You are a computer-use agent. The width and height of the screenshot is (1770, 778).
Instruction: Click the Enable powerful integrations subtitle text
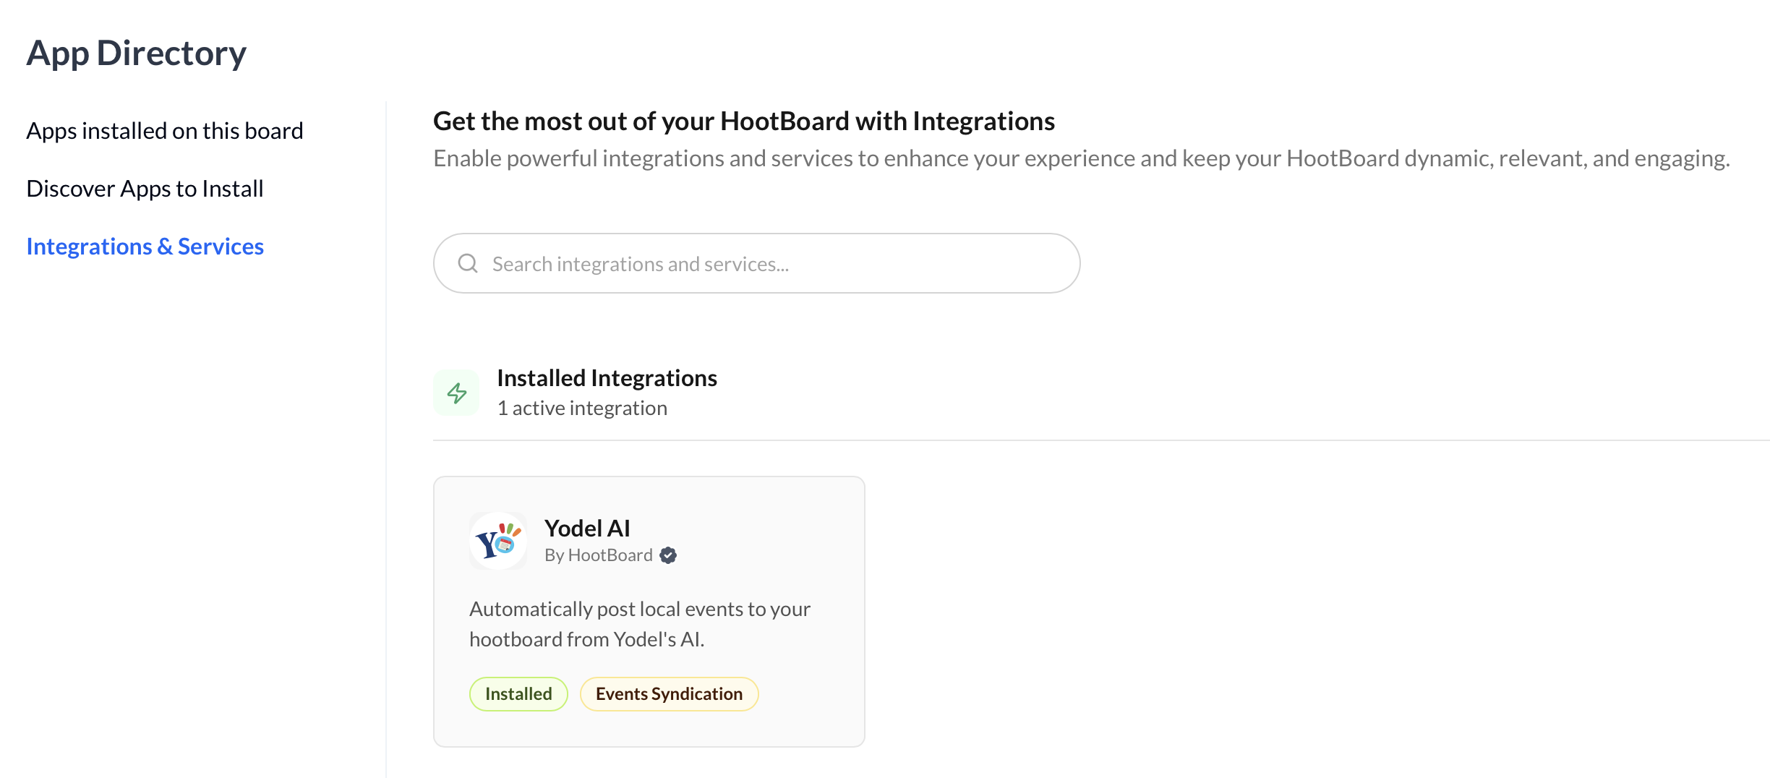[1081, 158]
